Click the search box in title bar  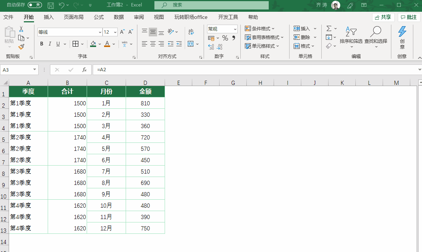(x=212, y=5)
